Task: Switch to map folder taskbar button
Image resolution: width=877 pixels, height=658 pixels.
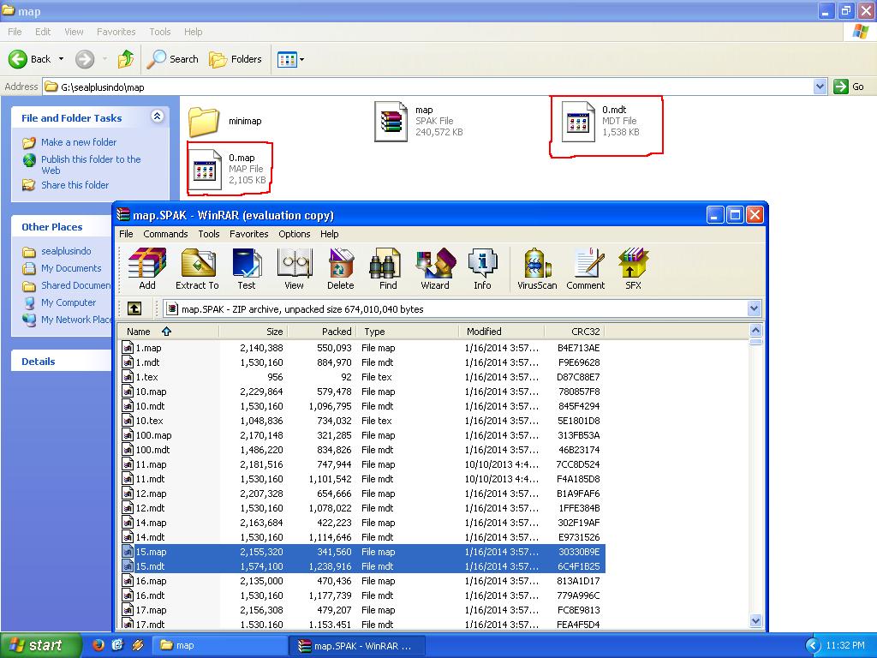Action: 221,645
